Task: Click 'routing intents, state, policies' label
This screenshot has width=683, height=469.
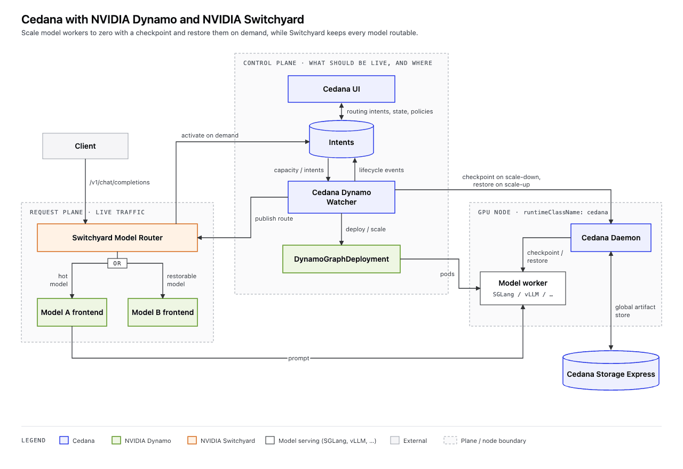Action: [x=390, y=111]
